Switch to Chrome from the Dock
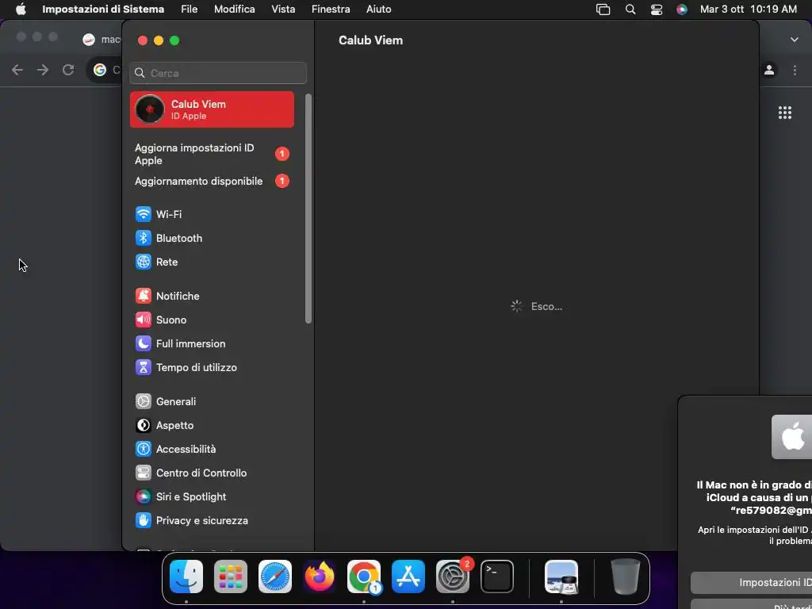 click(x=364, y=576)
